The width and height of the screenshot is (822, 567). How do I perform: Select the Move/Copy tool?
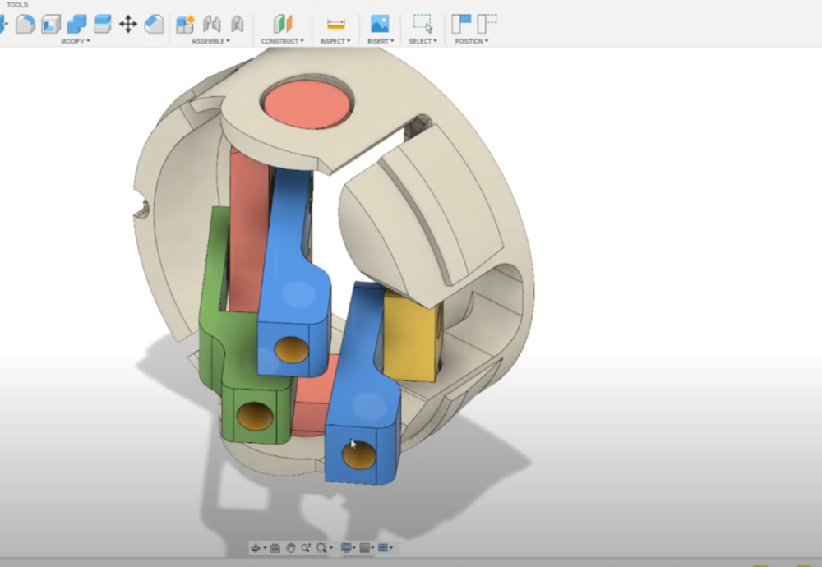click(127, 23)
